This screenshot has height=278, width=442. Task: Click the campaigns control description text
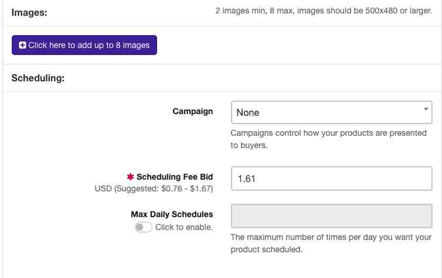(x=328, y=139)
